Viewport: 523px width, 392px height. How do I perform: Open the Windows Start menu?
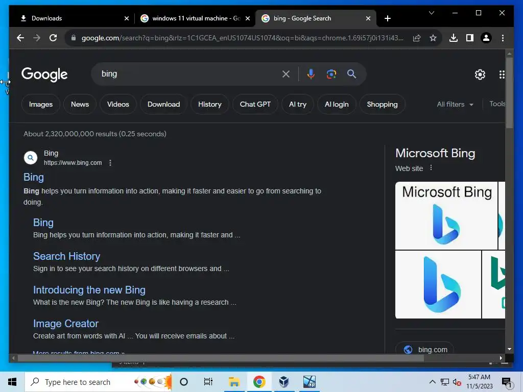pos(12,382)
